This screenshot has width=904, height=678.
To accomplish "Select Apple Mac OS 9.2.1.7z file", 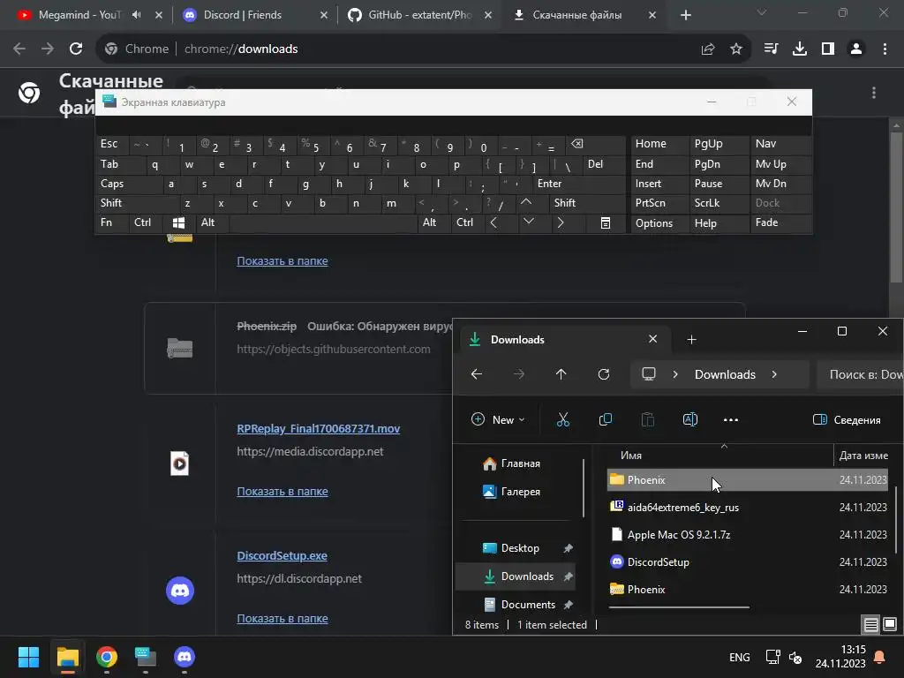I will (x=747, y=535).
